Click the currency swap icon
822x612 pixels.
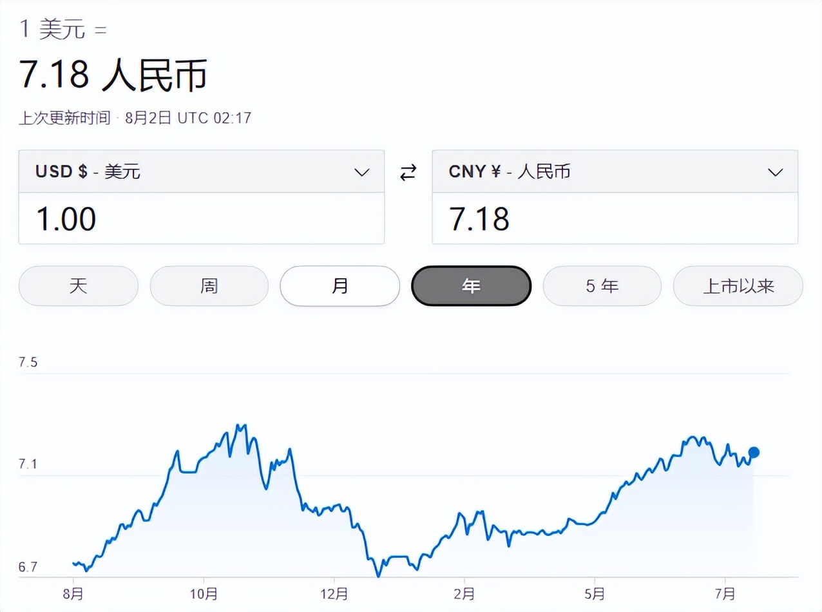click(408, 172)
